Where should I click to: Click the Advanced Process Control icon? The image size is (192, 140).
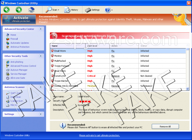click(7, 66)
